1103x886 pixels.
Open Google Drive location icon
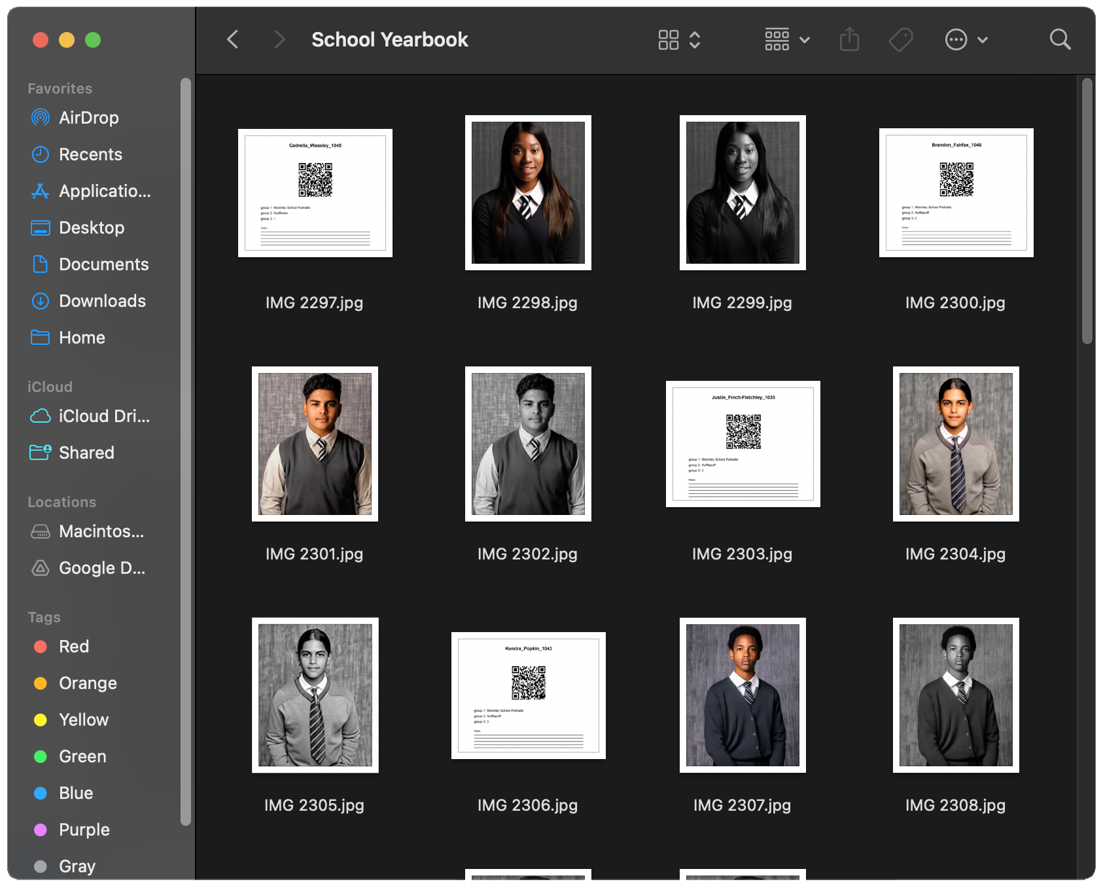[41, 568]
